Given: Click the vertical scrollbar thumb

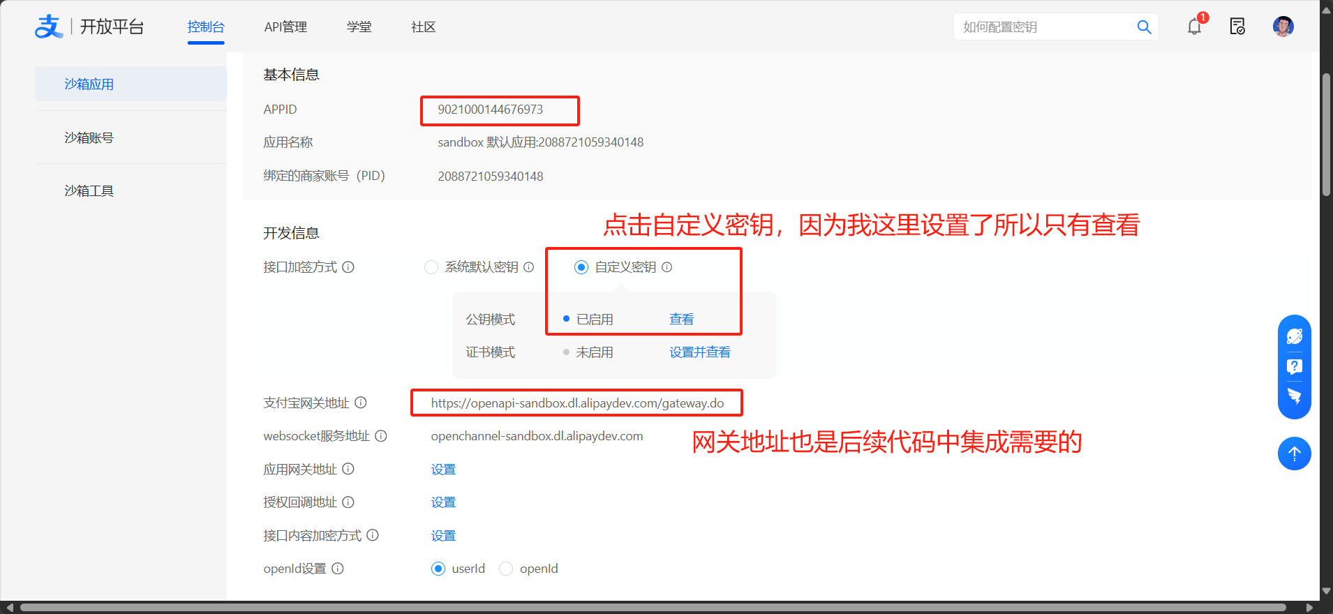Looking at the screenshot, I should click(x=1326, y=134).
